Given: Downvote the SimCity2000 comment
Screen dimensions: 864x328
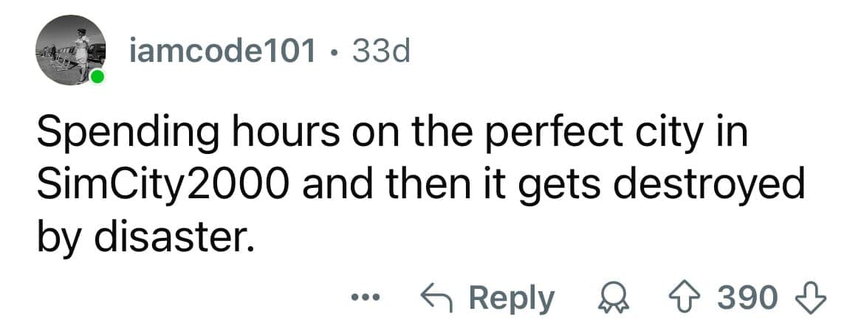Looking at the screenshot, I should [814, 299].
